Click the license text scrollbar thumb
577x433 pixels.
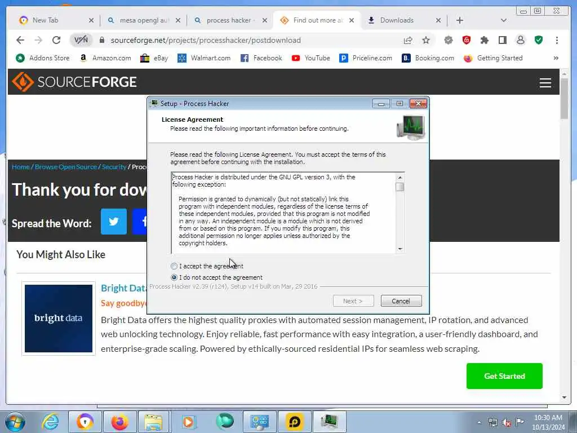(x=400, y=187)
